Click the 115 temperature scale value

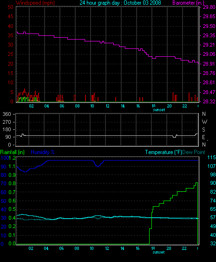(x=211, y=157)
